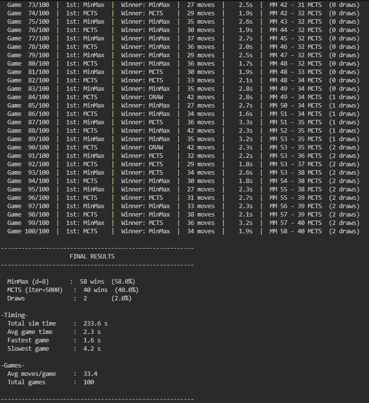Click the 'Fastest game' label
The width and height of the screenshot is (369, 403).
[28, 340]
